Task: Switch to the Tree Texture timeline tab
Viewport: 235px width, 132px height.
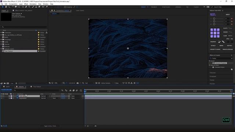Action: tap(37, 87)
